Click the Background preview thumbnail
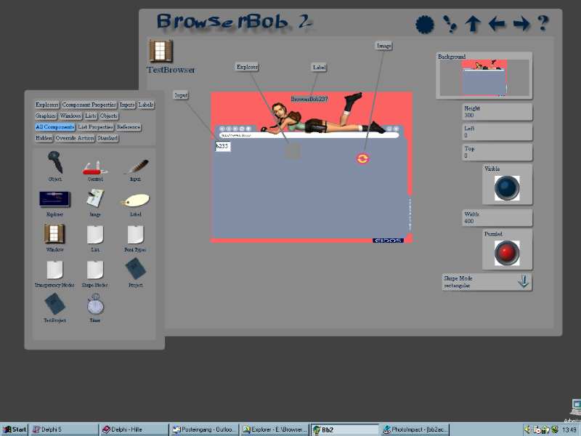The width and height of the screenshot is (581, 436). pos(484,78)
